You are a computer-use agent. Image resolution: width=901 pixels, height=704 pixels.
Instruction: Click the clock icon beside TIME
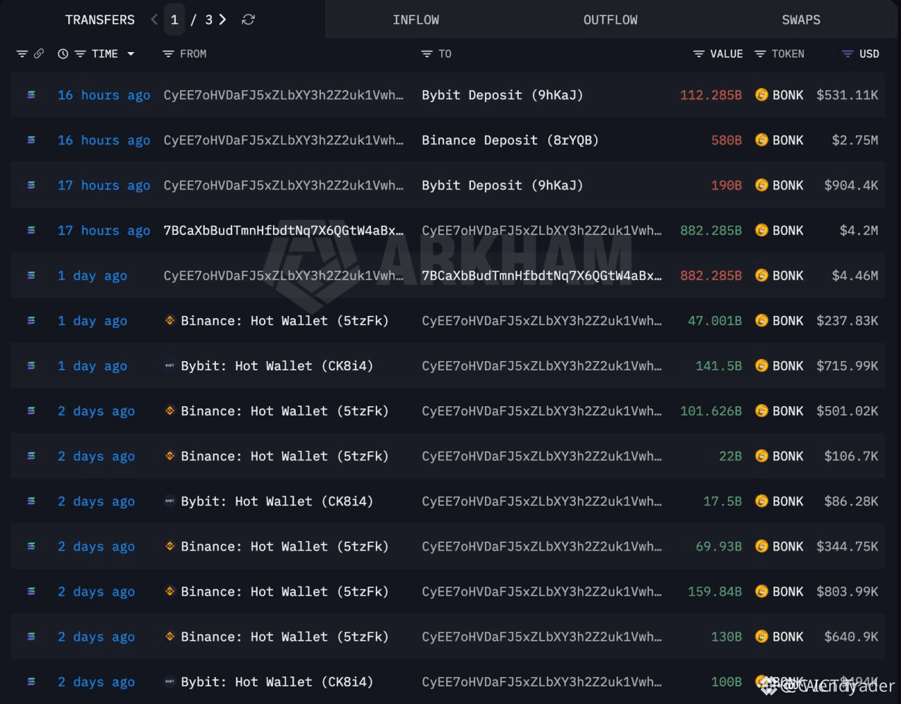coord(63,54)
